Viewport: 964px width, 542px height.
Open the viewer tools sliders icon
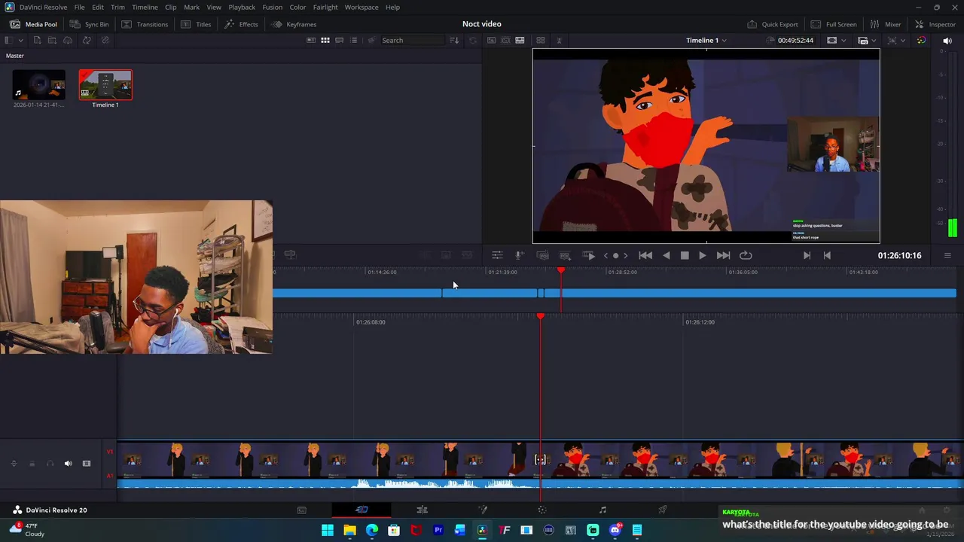tap(497, 255)
